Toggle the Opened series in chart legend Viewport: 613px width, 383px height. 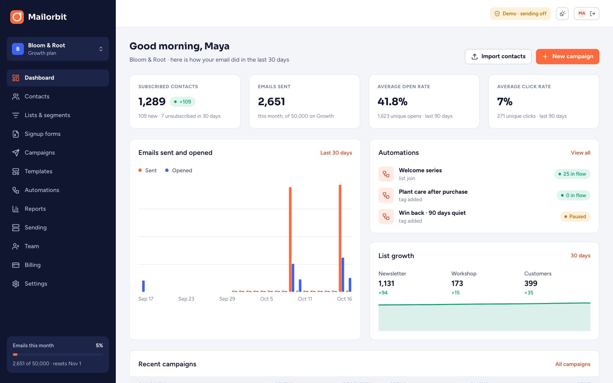[x=179, y=170]
